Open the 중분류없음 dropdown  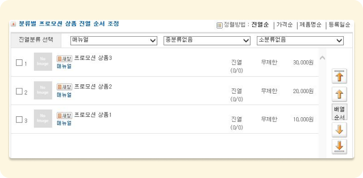point(207,41)
